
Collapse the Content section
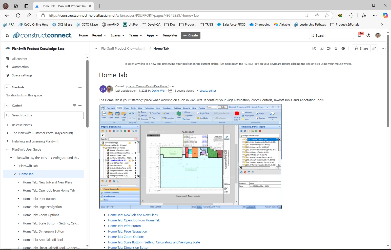pyautogui.click(x=7, y=106)
